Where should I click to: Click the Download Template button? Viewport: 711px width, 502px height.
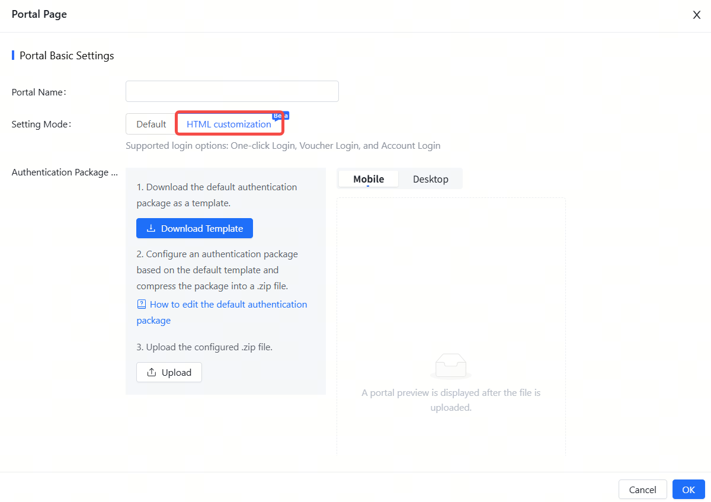(194, 228)
